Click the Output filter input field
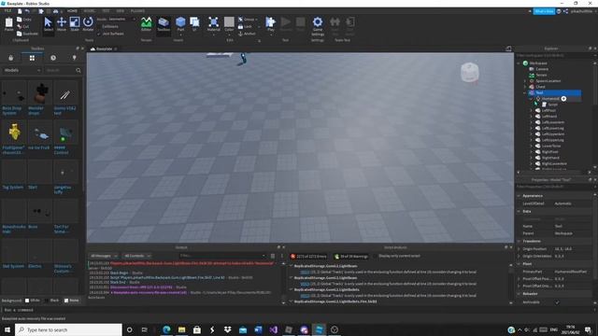598x336 pixels. (x=222, y=256)
